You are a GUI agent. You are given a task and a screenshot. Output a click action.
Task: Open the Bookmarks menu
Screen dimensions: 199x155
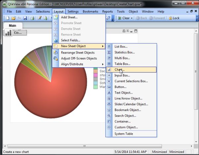[90, 12]
